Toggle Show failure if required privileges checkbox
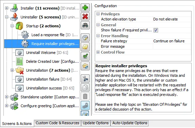 [x=156, y=30]
